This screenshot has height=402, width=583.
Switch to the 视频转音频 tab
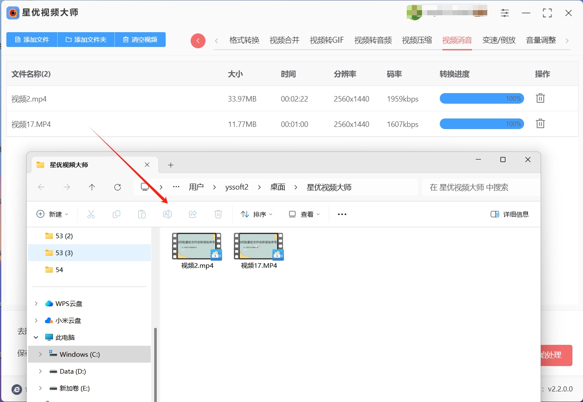coord(373,40)
